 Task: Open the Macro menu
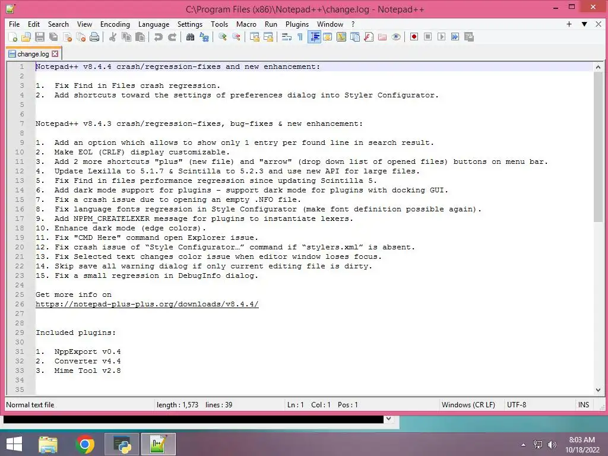[x=246, y=24]
